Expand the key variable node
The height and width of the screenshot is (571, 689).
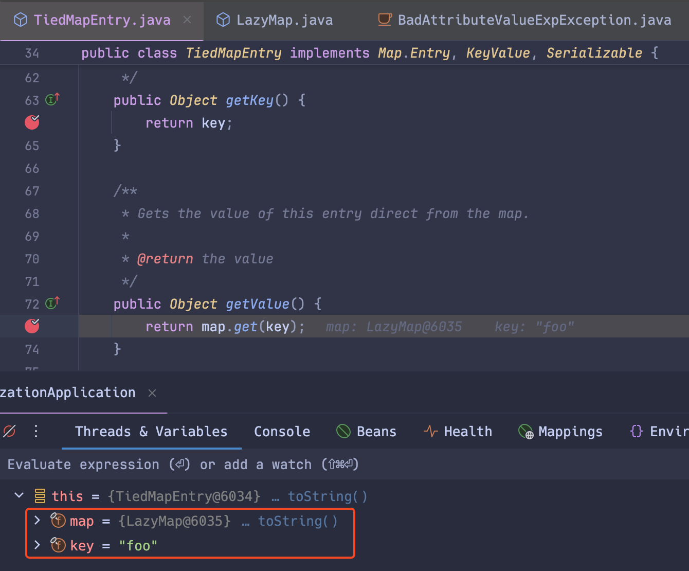[x=37, y=545]
